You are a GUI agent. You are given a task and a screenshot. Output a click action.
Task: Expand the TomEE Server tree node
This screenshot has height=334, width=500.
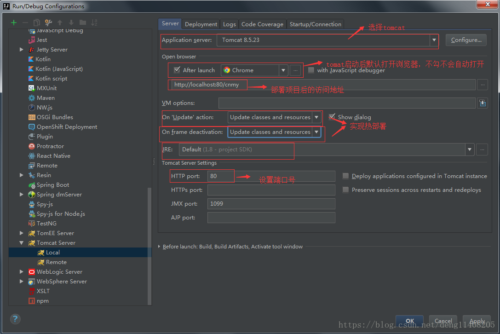21,233
